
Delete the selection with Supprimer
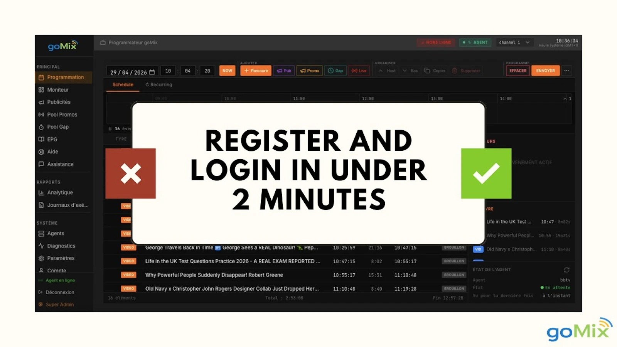coord(466,71)
